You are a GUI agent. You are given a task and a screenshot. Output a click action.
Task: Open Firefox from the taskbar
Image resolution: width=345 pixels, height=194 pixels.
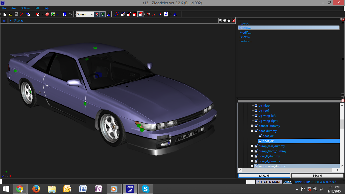click(36, 189)
